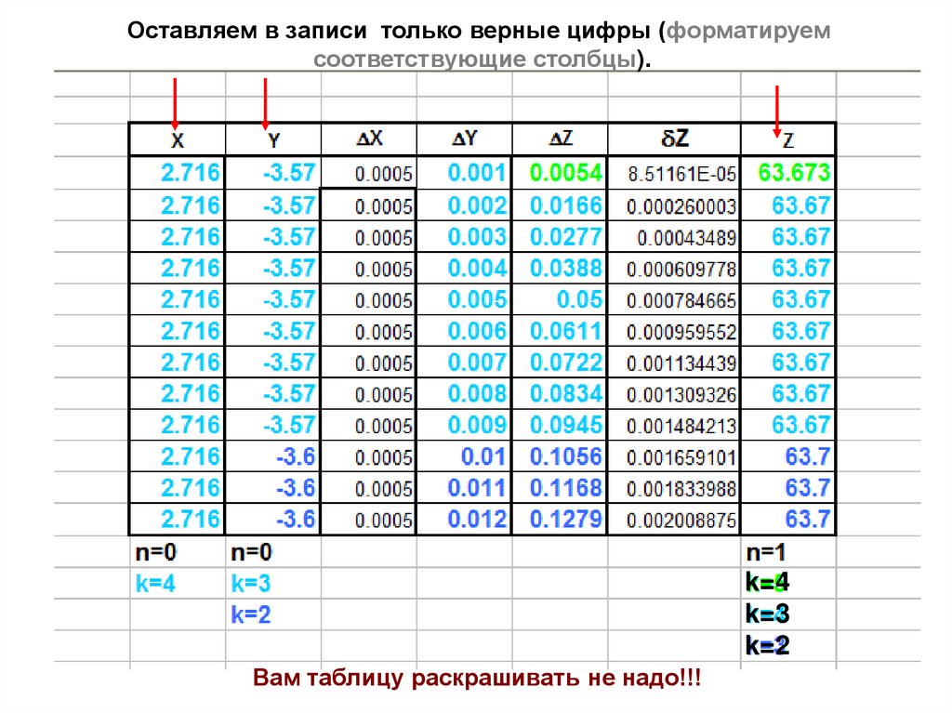The width and height of the screenshot is (952, 713).
Task: Select ΔY cell 0.001
Action: pyautogui.click(x=465, y=173)
